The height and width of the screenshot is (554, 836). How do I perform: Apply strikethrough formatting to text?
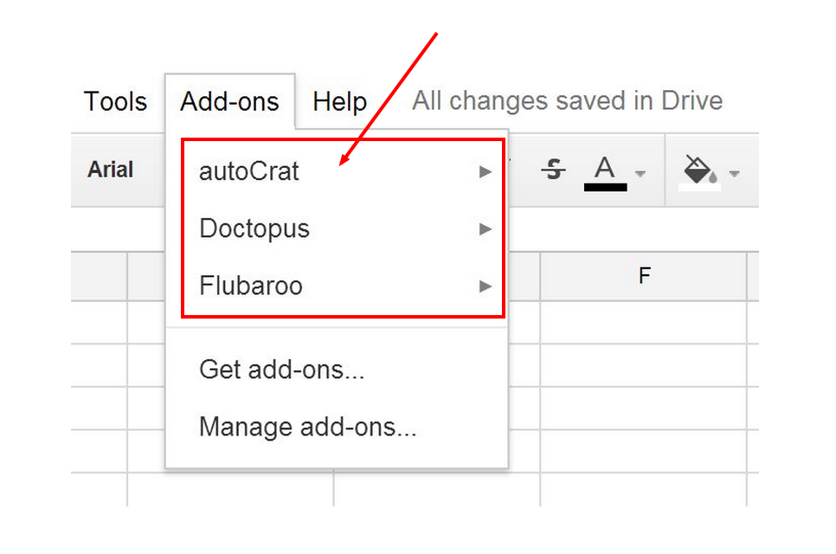coord(555,170)
